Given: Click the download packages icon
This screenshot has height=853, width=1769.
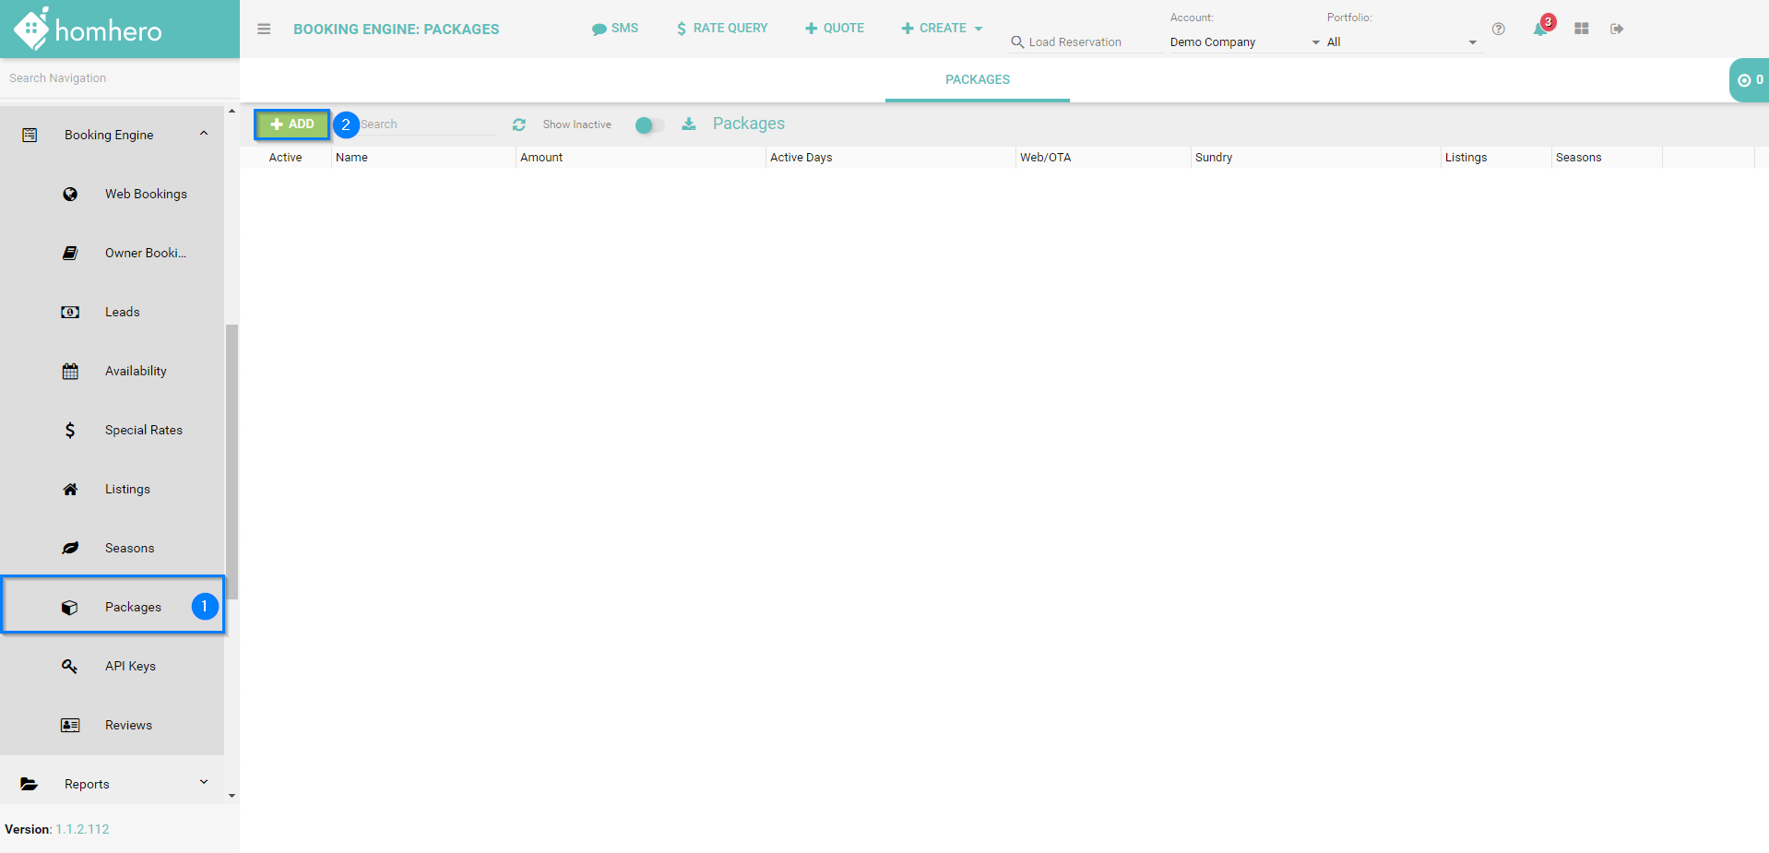Looking at the screenshot, I should pyautogui.click(x=689, y=124).
